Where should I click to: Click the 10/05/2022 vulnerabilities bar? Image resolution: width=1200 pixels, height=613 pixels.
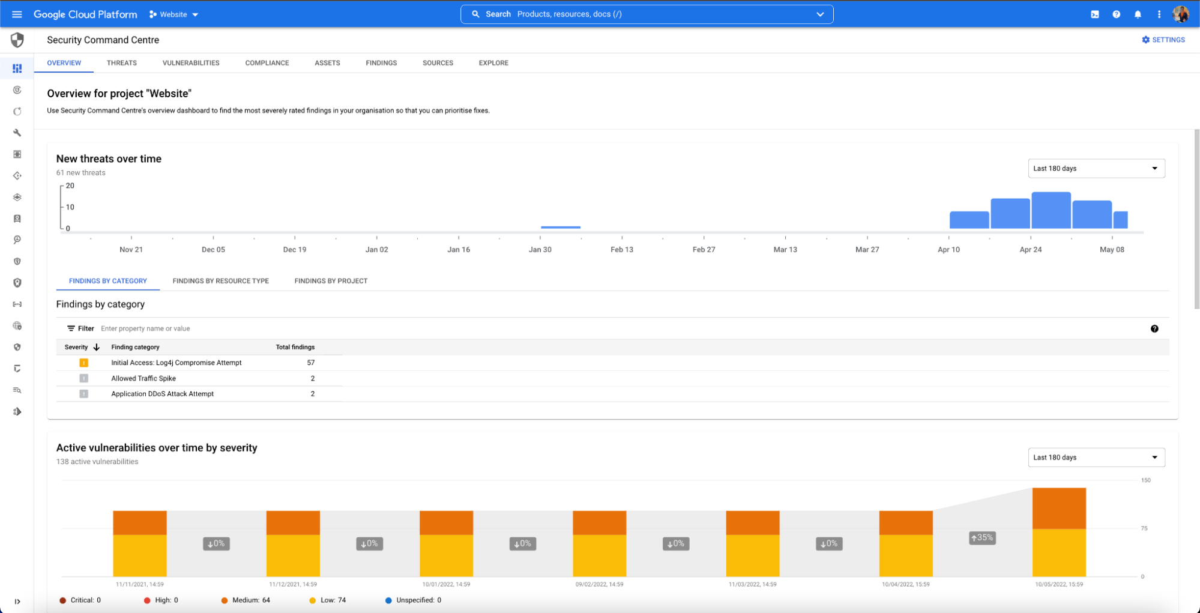click(x=1059, y=533)
